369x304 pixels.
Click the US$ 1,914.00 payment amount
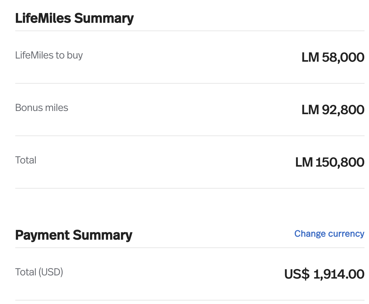pyautogui.click(x=324, y=274)
